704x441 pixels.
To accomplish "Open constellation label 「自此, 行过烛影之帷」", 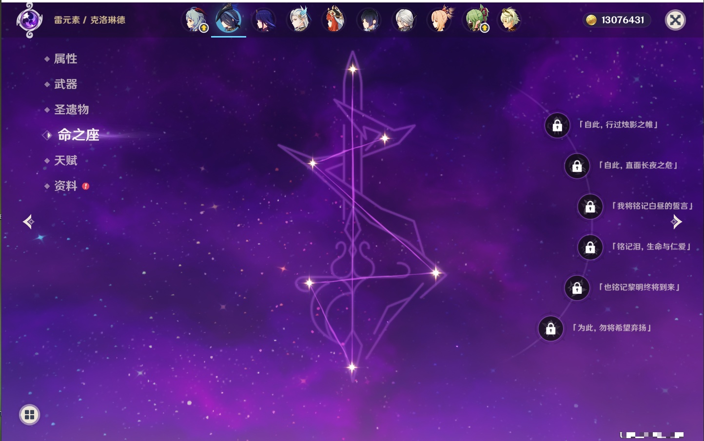I will 618,125.
